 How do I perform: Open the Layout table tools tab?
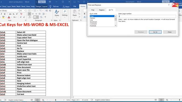pos(45,7)
